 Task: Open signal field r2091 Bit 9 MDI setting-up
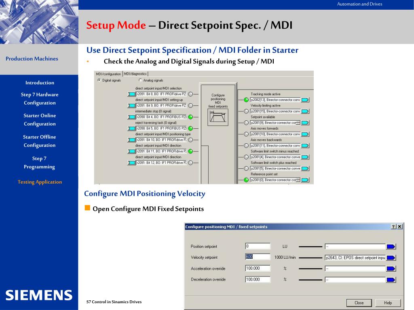pos(161,105)
